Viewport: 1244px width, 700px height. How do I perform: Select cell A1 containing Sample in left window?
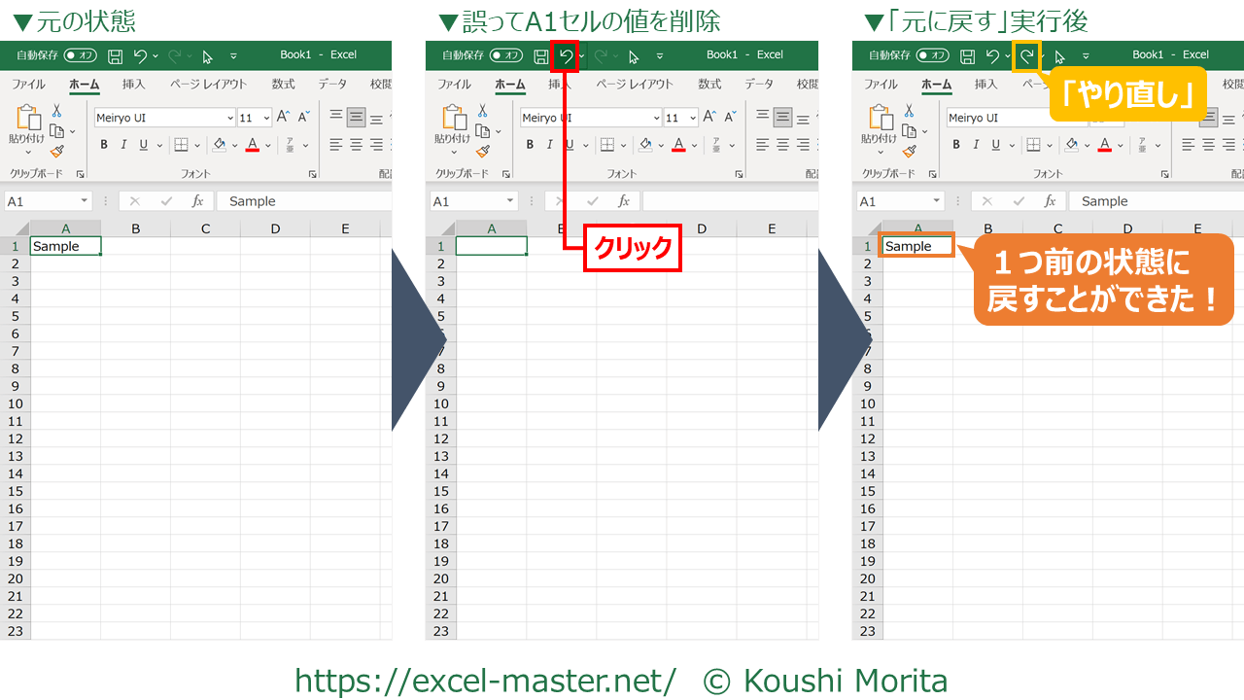(65, 246)
